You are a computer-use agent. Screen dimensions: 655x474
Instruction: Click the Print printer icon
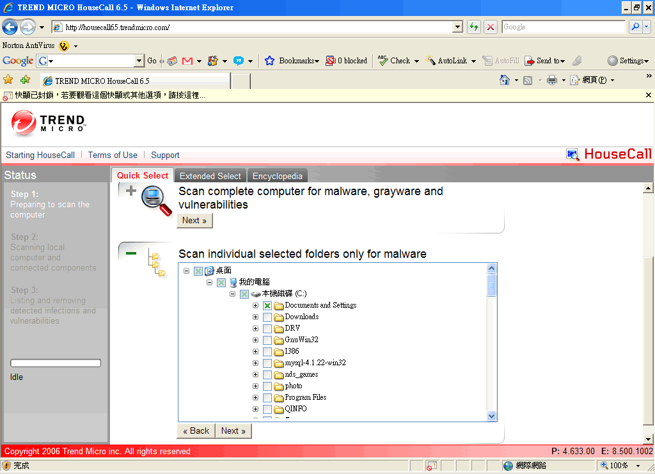click(x=552, y=80)
